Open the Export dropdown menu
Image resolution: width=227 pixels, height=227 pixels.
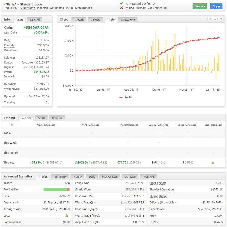(x=215, y=19)
